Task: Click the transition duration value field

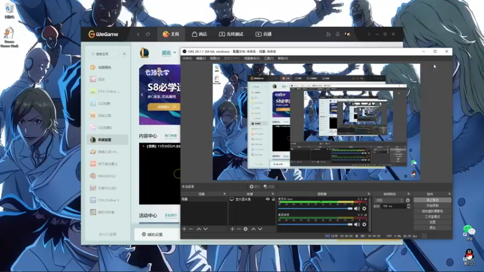Action: pos(394,206)
